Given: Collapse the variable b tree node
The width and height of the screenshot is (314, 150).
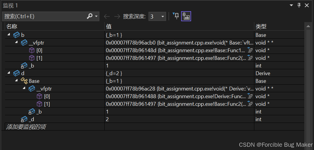Looking at the screenshot, I should click(x=9, y=35).
